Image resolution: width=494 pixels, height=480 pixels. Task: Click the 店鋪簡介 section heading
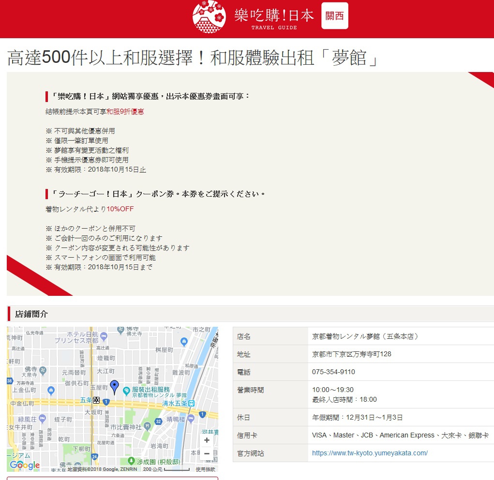[31, 314]
